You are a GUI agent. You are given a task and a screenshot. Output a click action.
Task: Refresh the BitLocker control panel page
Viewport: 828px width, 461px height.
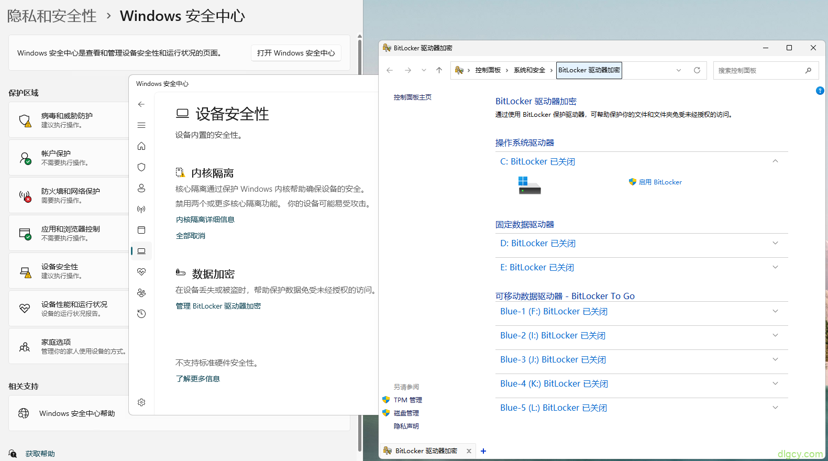click(697, 70)
